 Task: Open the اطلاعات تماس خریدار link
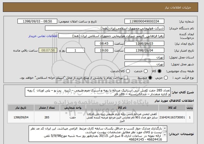point(43,36)
